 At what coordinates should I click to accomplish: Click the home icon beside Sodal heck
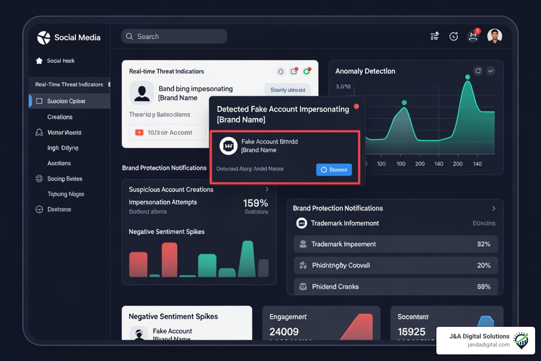point(39,61)
